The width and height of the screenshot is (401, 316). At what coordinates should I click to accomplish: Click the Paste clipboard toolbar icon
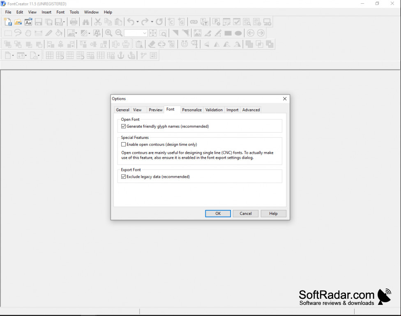click(118, 22)
